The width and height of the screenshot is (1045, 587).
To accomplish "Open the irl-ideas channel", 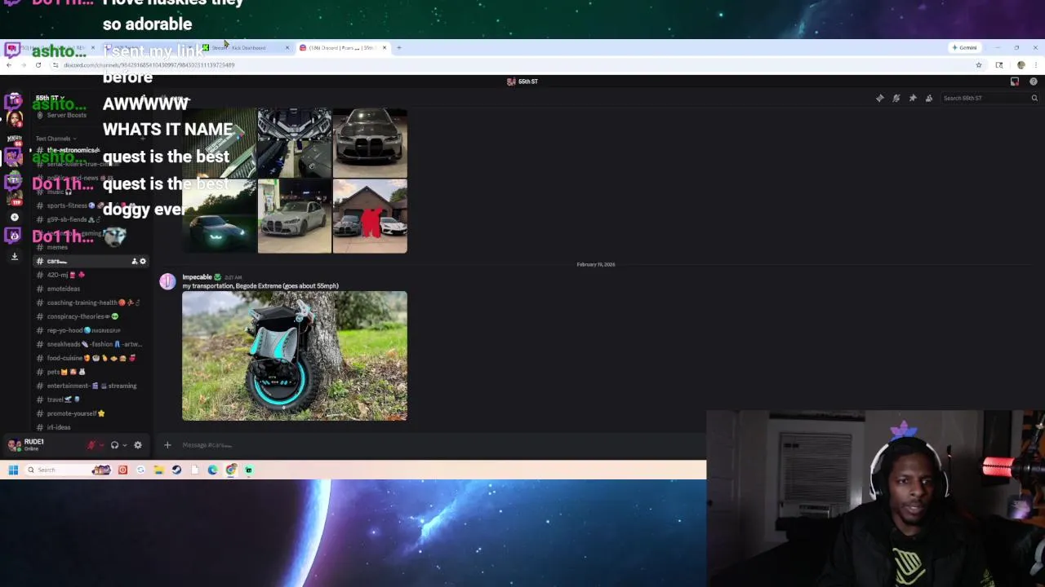I will (x=90, y=427).
